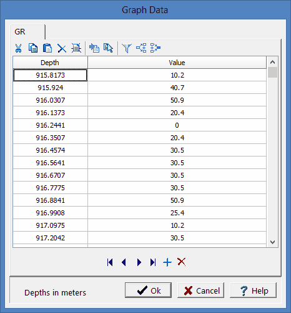The height and width of the screenshot is (313, 291).
Task: Select depth cell 916.8841
Action: point(50,200)
